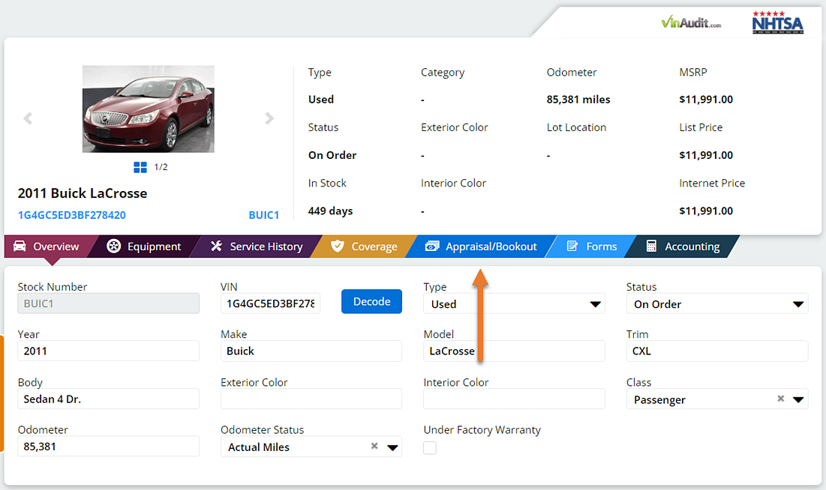Viewport: 826px width, 490px height.
Task: Open the Accounting tab
Action: 695,246
